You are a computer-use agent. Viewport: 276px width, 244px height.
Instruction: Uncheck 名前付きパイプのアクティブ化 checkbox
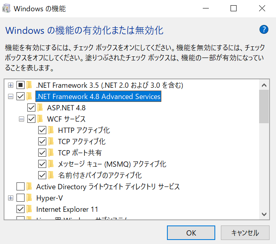pyautogui.click(x=42, y=176)
